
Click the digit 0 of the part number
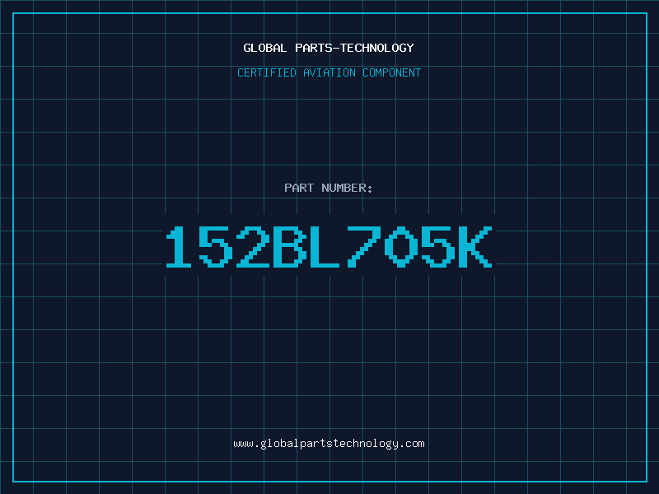[401, 246]
